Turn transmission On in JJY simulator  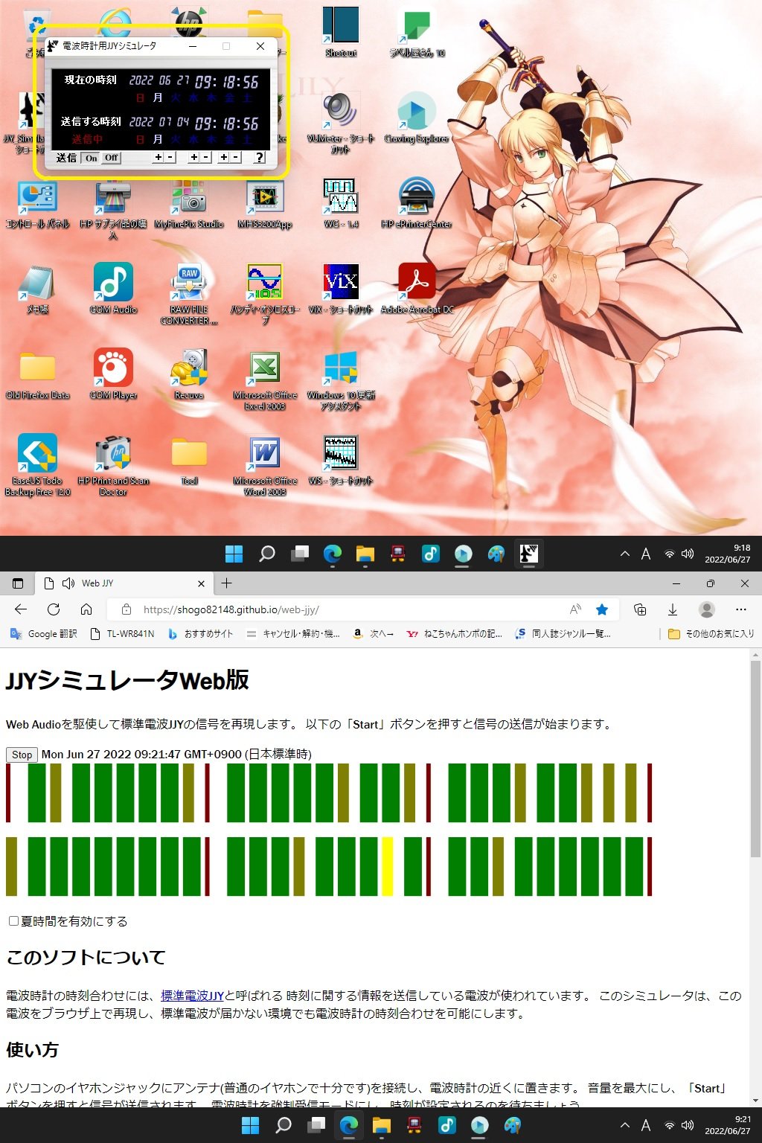(91, 158)
